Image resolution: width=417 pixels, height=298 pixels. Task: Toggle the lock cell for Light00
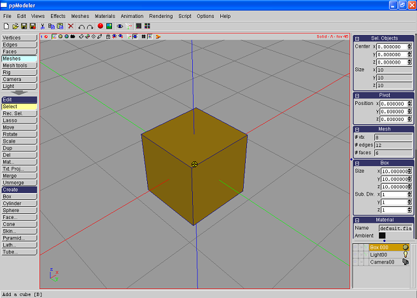361,255
